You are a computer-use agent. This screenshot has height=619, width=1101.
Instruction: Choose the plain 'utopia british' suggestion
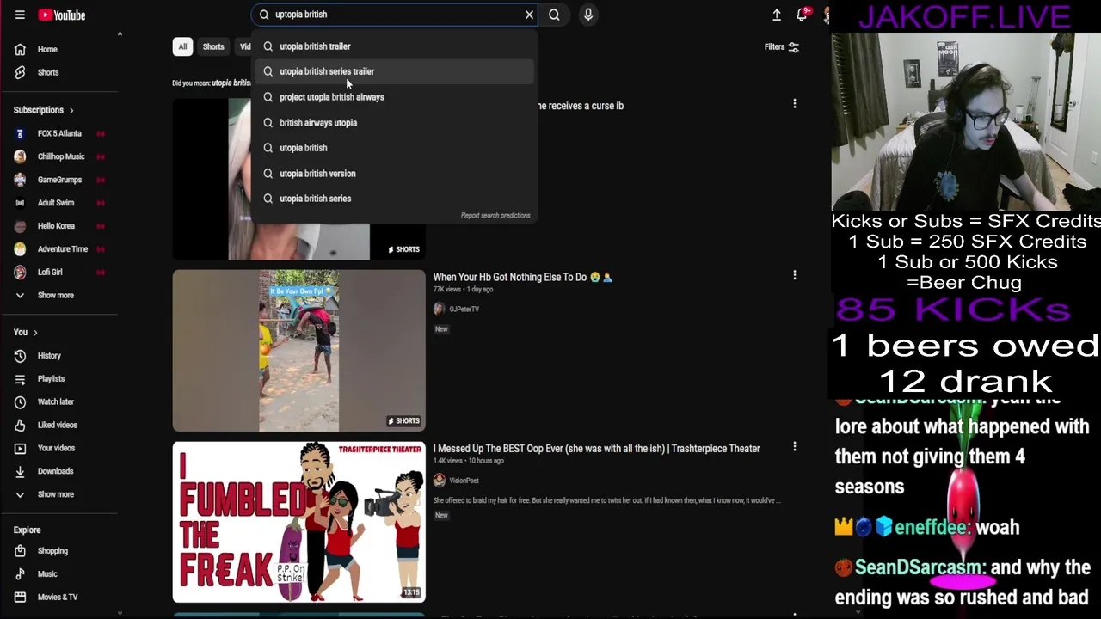[x=394, y=148]
